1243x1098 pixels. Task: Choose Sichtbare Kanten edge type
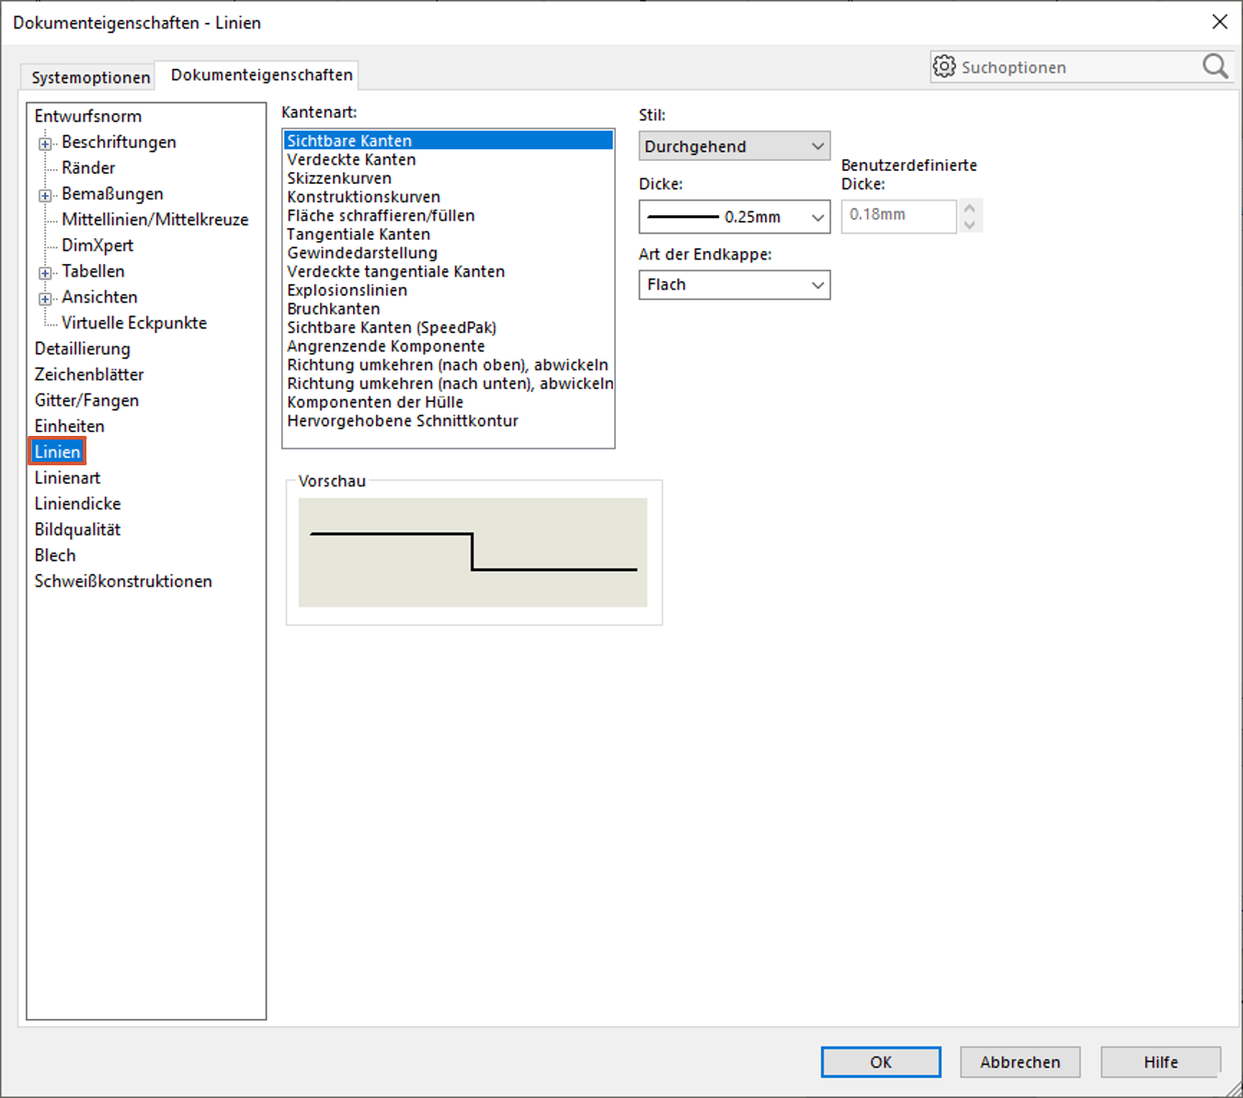pyautogui.click(x=449, y=141)
